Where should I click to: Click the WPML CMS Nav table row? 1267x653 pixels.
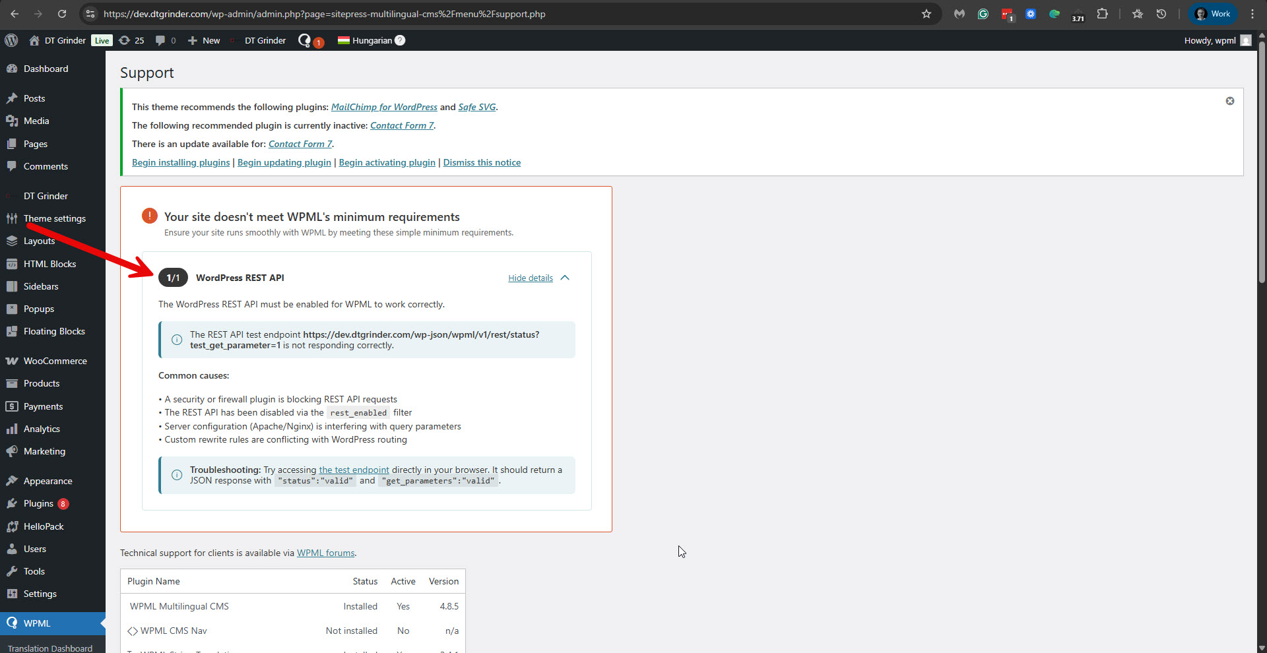(x=293, y=631)
